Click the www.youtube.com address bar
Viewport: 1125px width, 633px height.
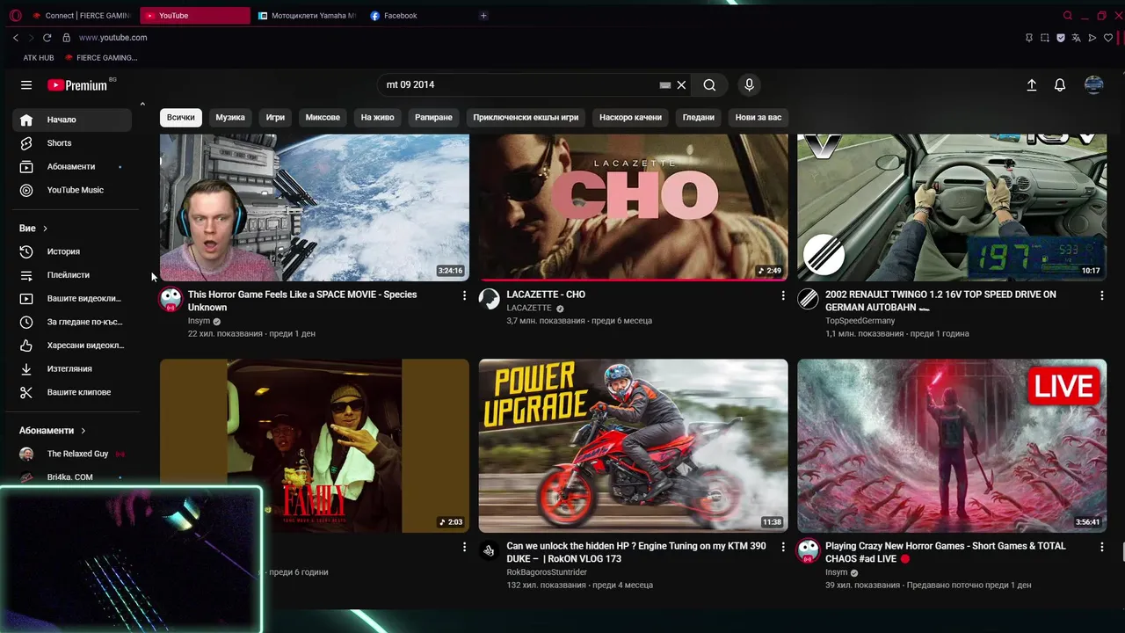coord(112,38)
